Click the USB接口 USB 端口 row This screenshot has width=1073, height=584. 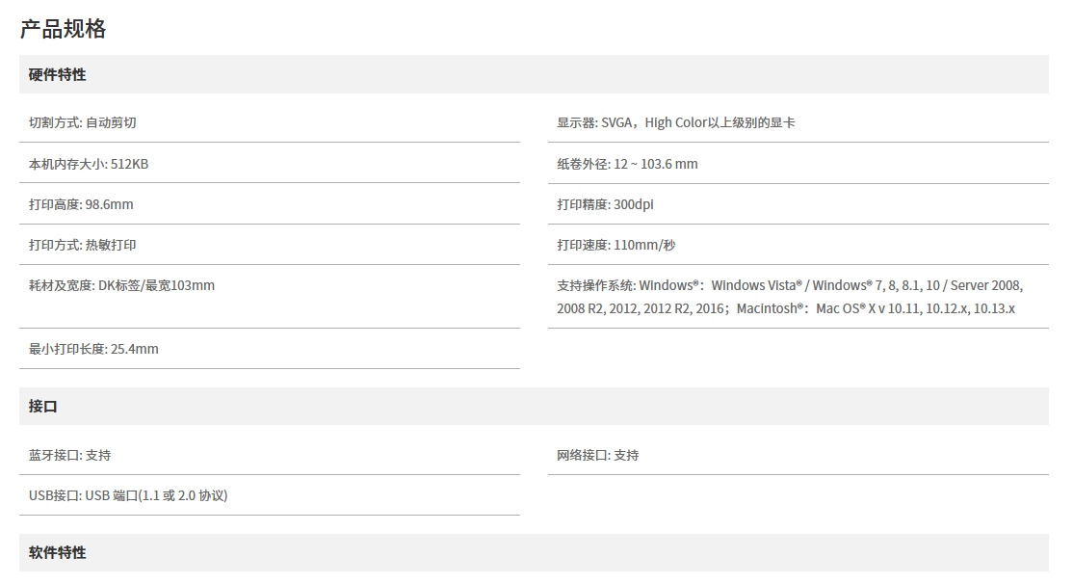pyautogui.click(x=128, y=495)
